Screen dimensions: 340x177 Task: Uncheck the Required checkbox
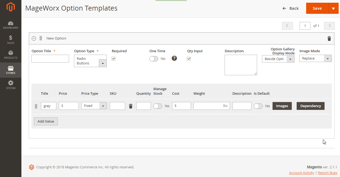(114, 59)
